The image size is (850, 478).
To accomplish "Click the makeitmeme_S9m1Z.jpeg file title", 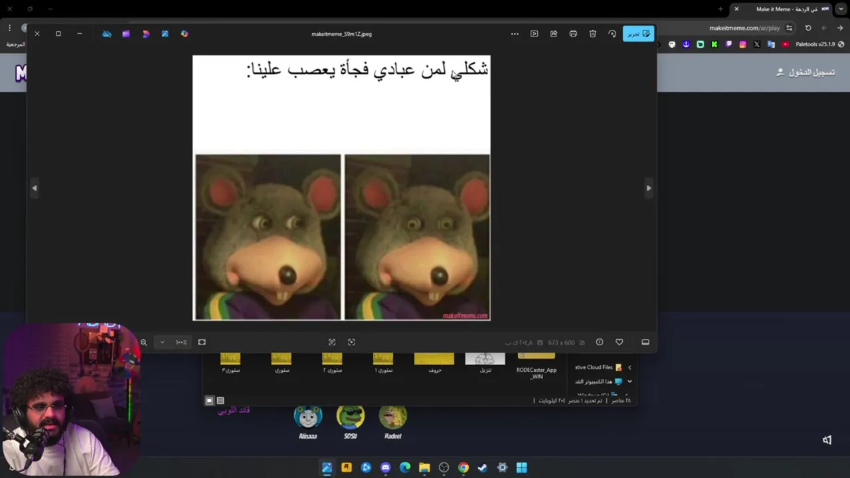I will (x=341, y=34).
